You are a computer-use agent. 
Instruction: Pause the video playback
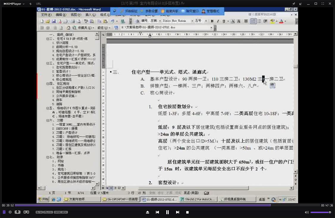167,212
